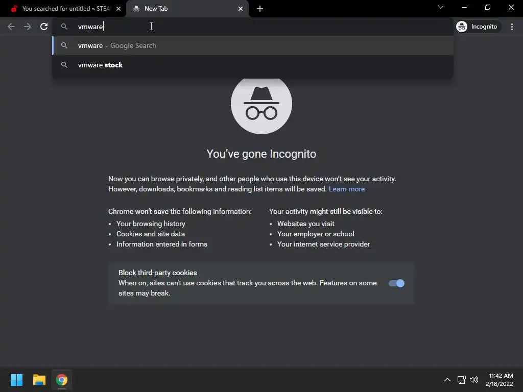This screenshot has width=523, height=392.
Task: Click the Chrome taskbar icon
Action: [x=62, y=380]
